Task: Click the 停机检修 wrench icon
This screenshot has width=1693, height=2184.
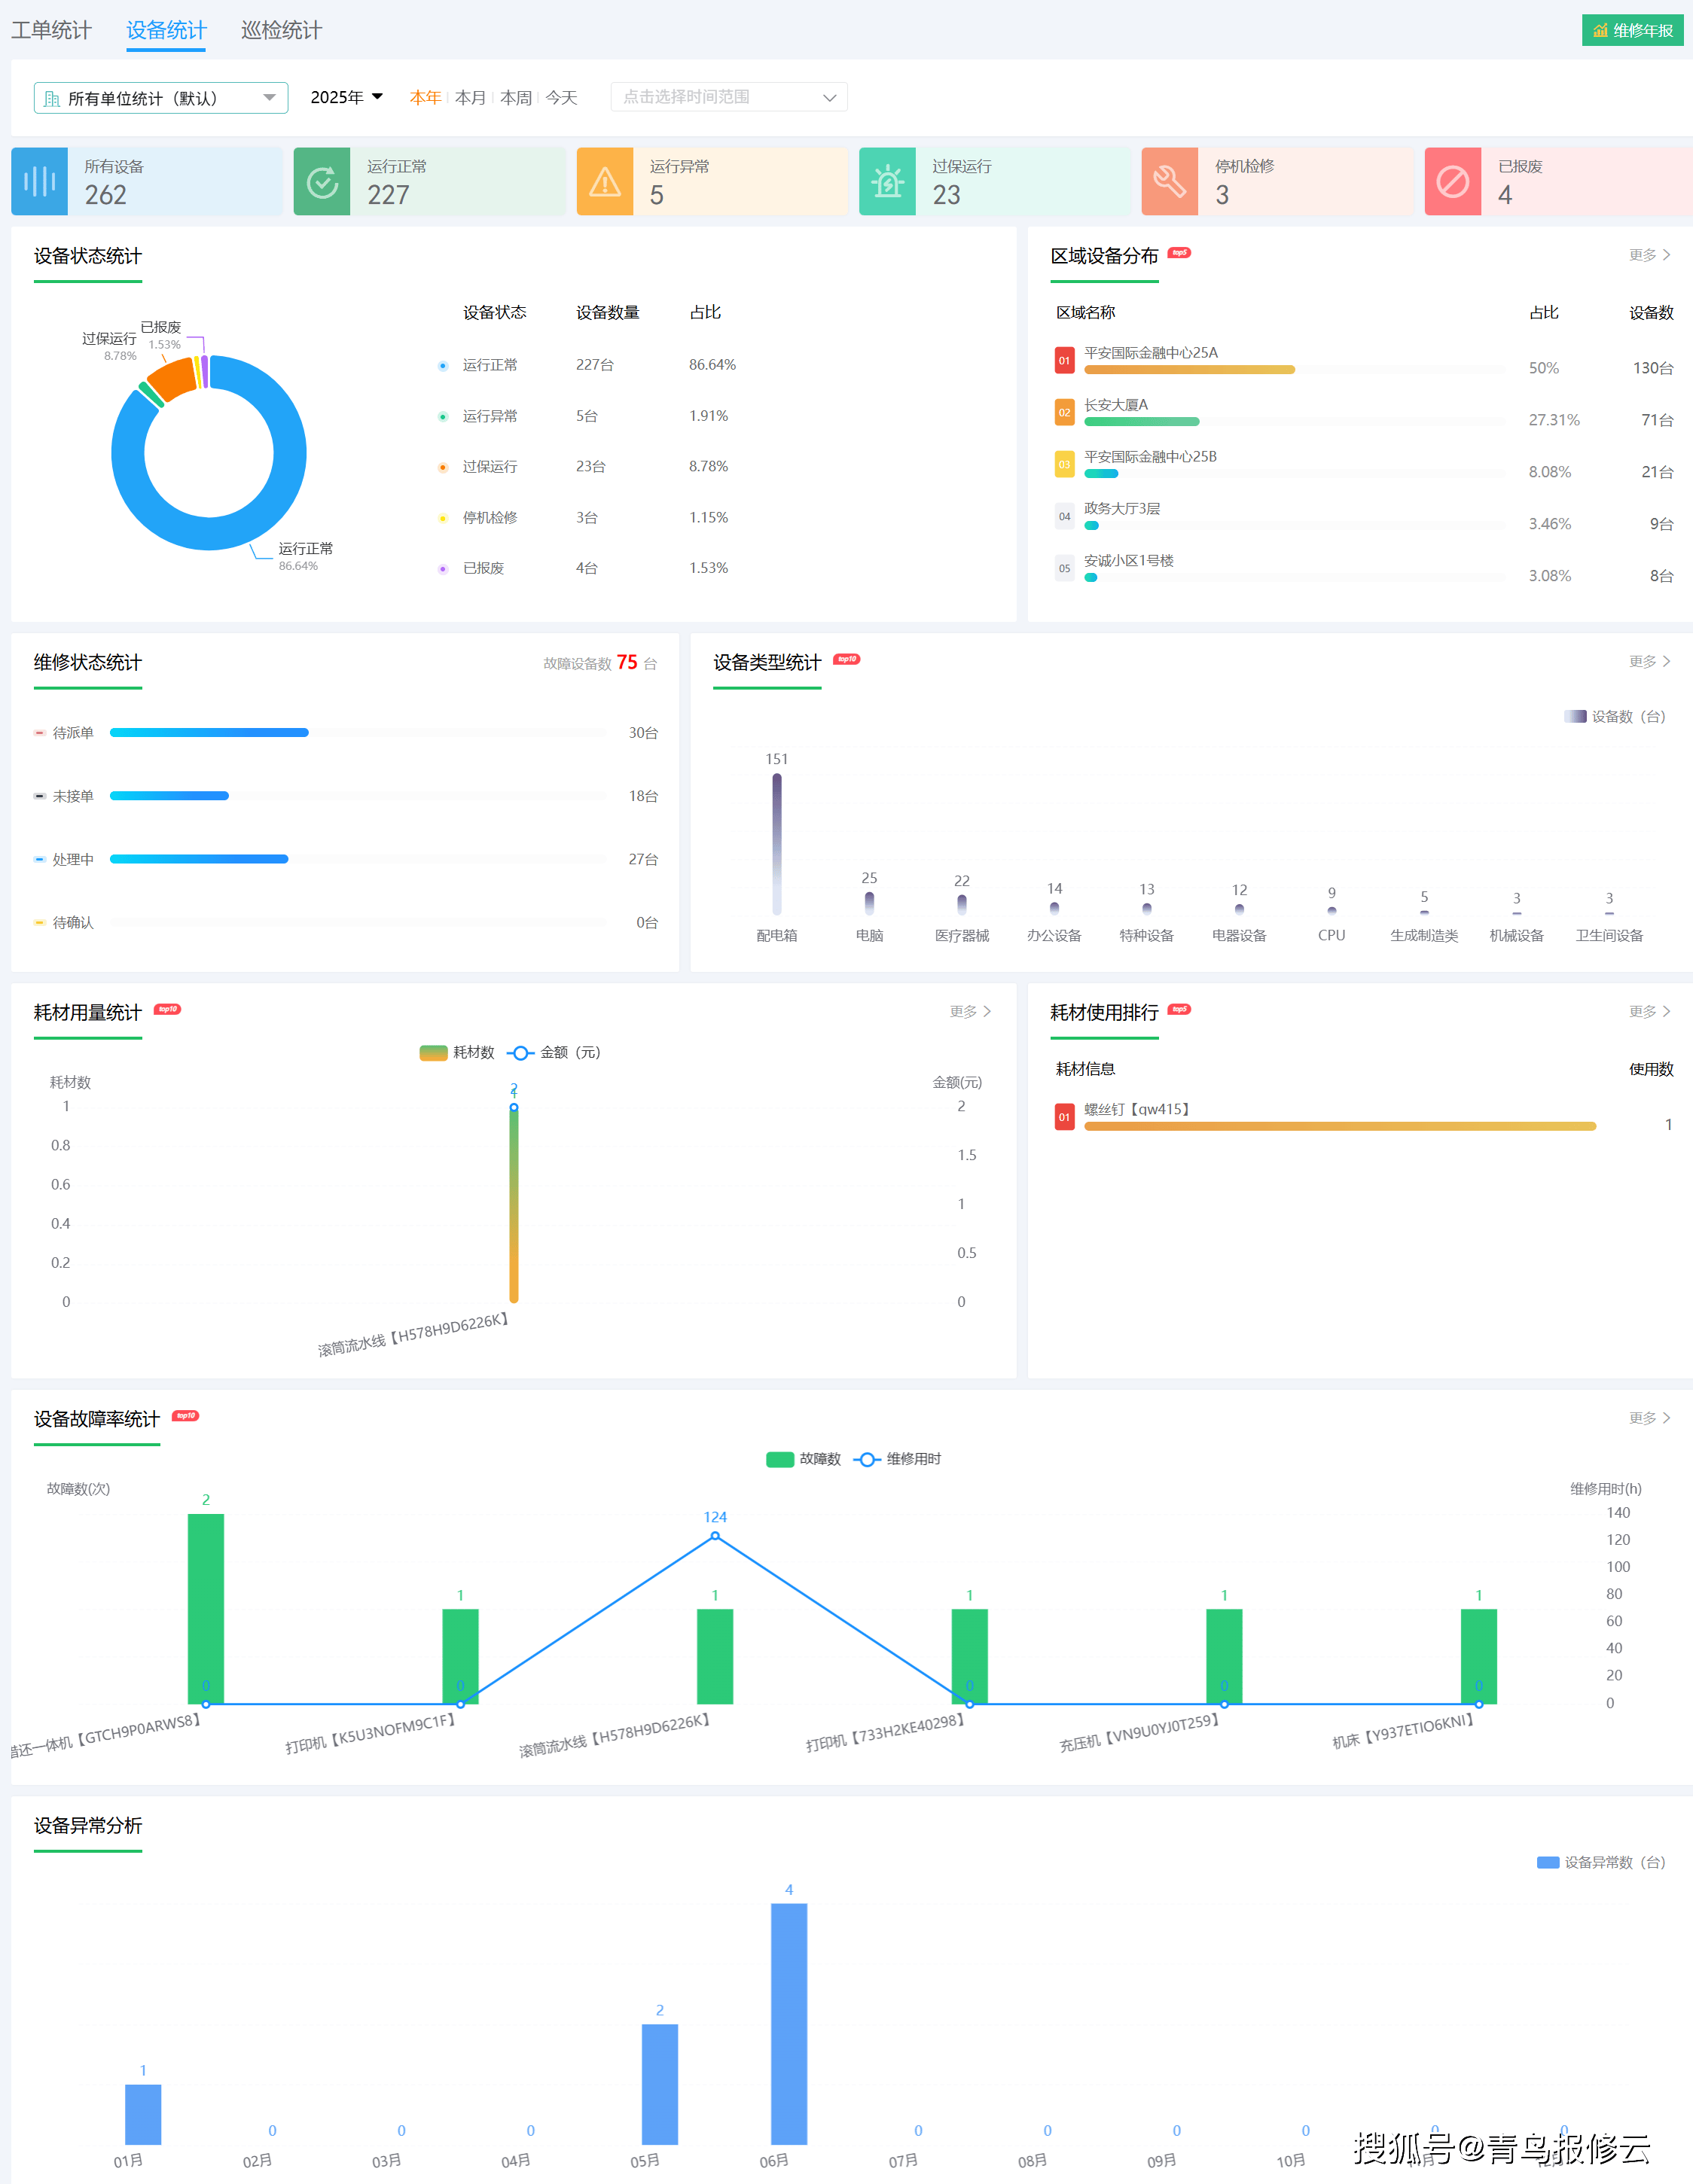Action: click(x=1170, y=181)
